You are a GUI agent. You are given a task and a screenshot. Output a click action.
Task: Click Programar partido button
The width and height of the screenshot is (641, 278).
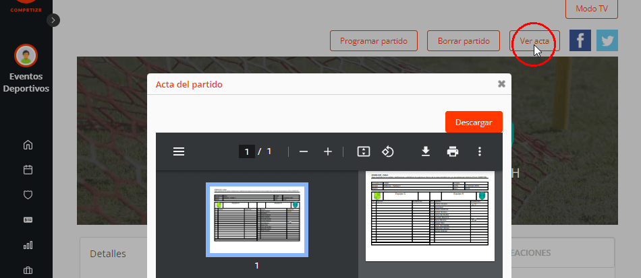tap(374, 41)
